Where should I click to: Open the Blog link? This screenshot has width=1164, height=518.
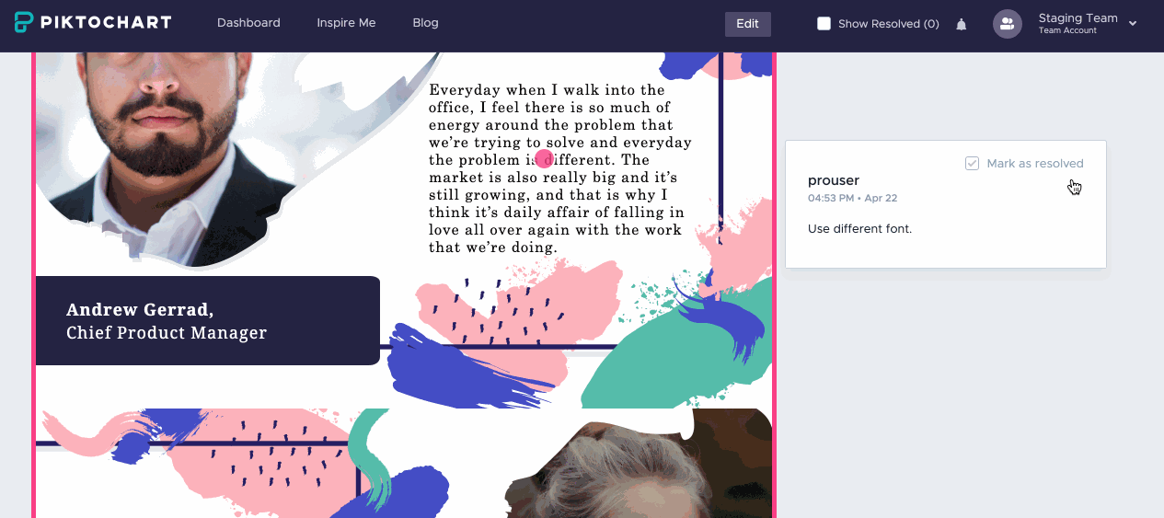tap(425, 23)
